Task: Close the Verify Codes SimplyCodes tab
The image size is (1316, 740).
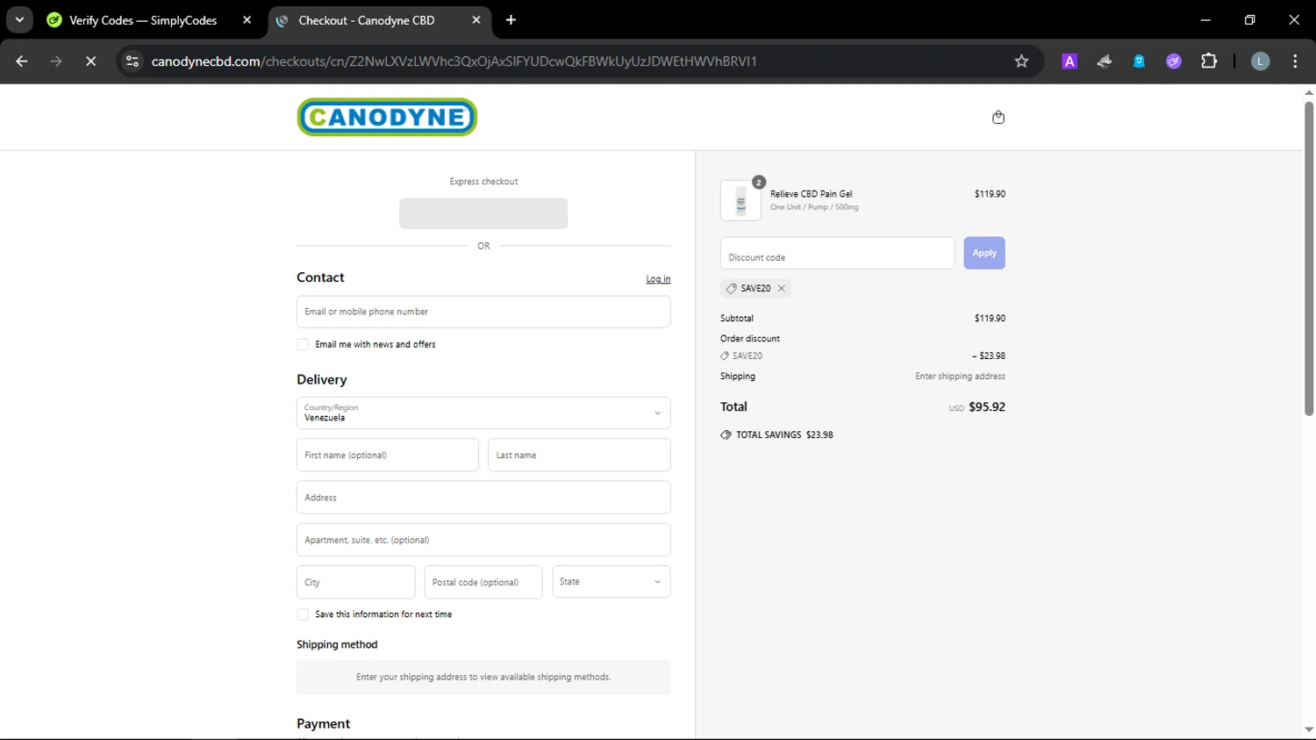Action: [x=247, y=19]
